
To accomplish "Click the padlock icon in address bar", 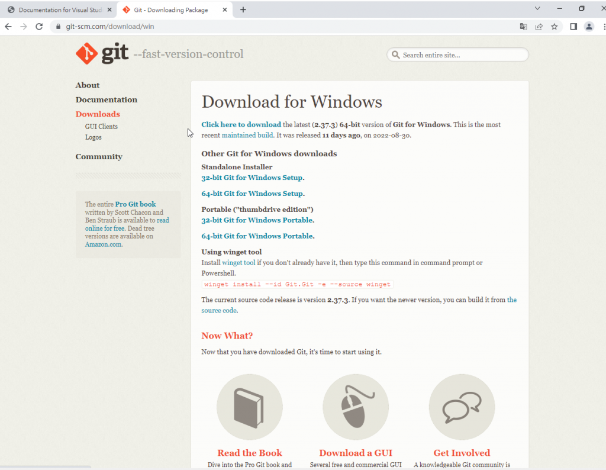I will click(x=59, y=26).
